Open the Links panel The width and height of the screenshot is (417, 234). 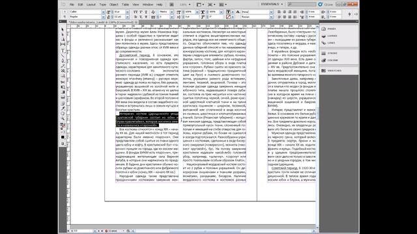(x=328, y=43)
